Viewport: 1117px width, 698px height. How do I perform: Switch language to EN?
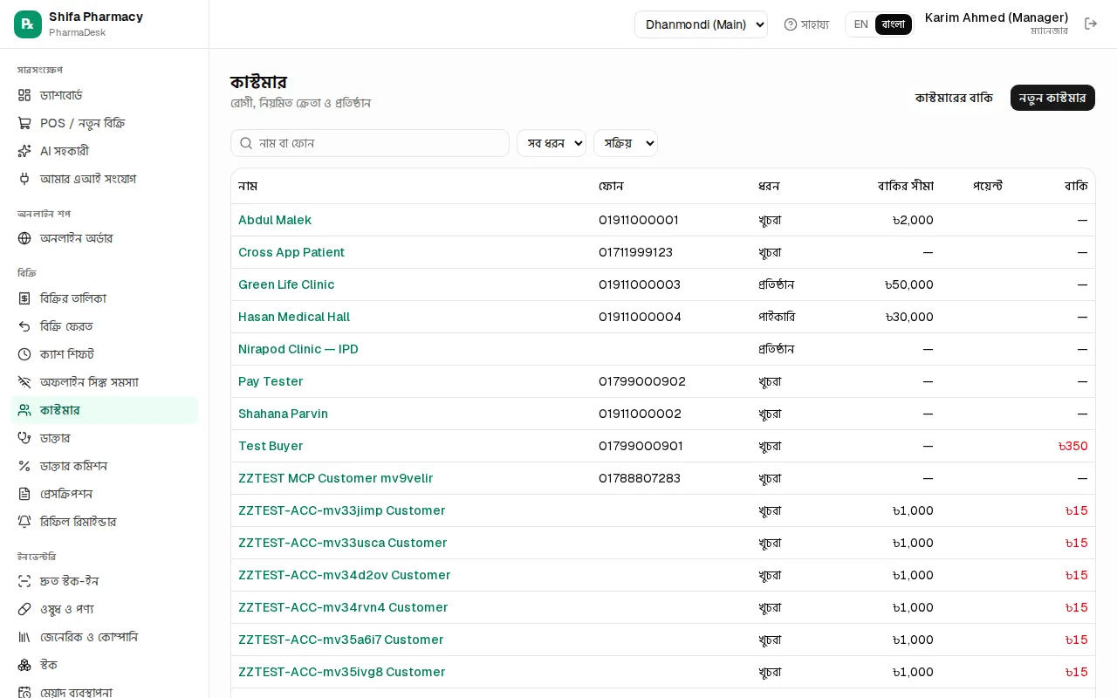pyautogui.click(x=860, y=24)
